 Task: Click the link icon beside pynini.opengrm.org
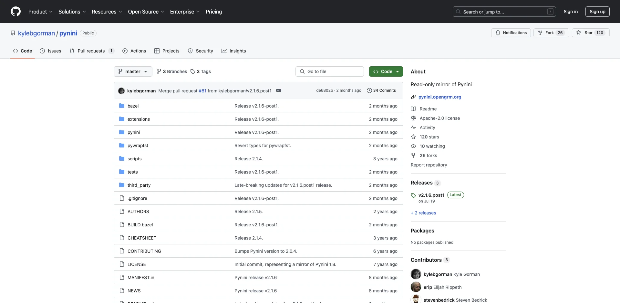(413, 97)
